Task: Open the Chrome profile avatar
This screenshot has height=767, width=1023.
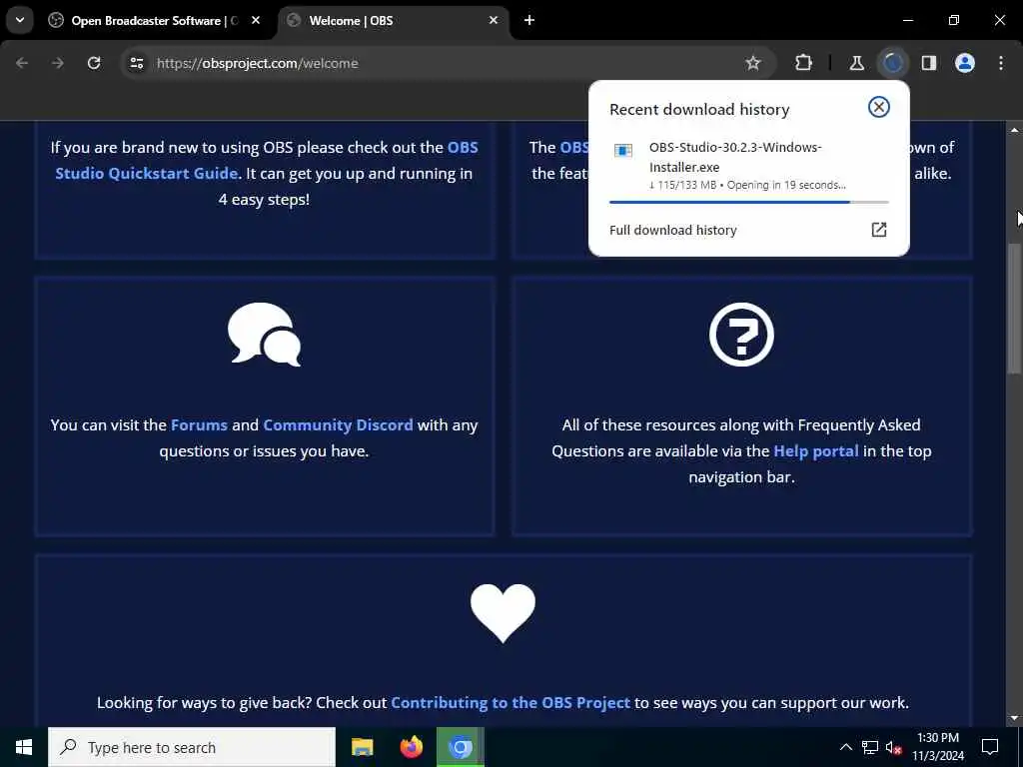Action: pyautogui.click(x=965, y=63)
